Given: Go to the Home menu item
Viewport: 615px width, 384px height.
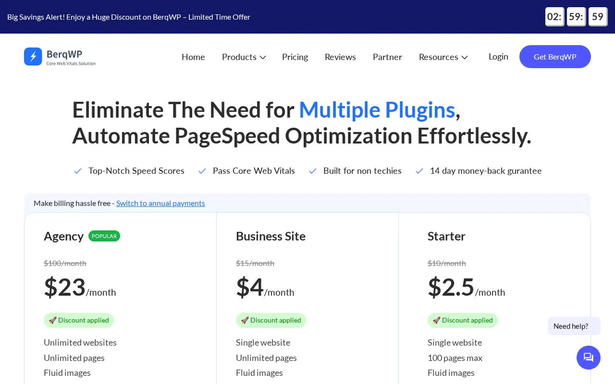Looking at the screenshot, I should [193, 57].
